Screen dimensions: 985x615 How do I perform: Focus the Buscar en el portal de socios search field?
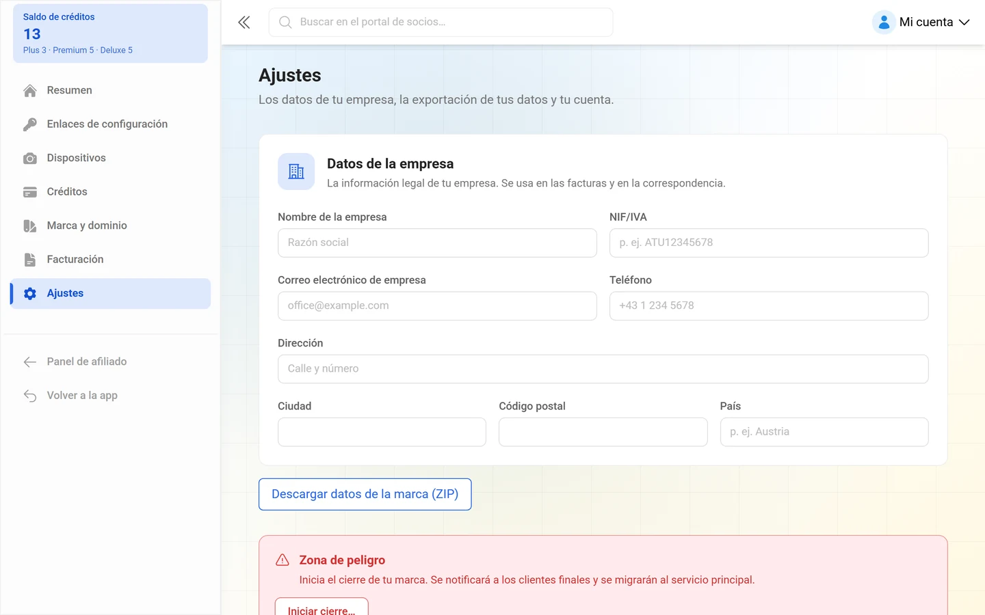click(441, 23)
